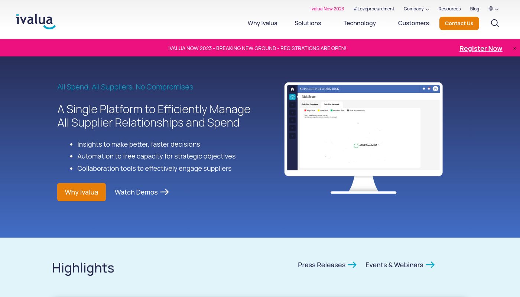
Task: Open the Solutions navigation menu
Action: pos(308,23)
